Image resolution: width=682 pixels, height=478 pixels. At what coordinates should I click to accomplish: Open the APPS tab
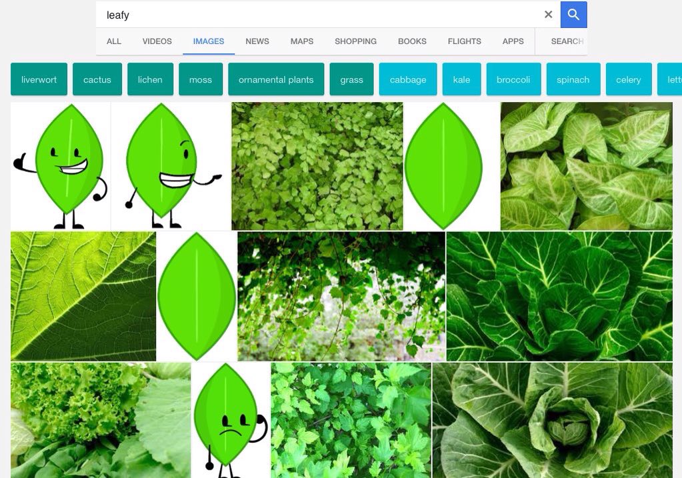(513, 41)
